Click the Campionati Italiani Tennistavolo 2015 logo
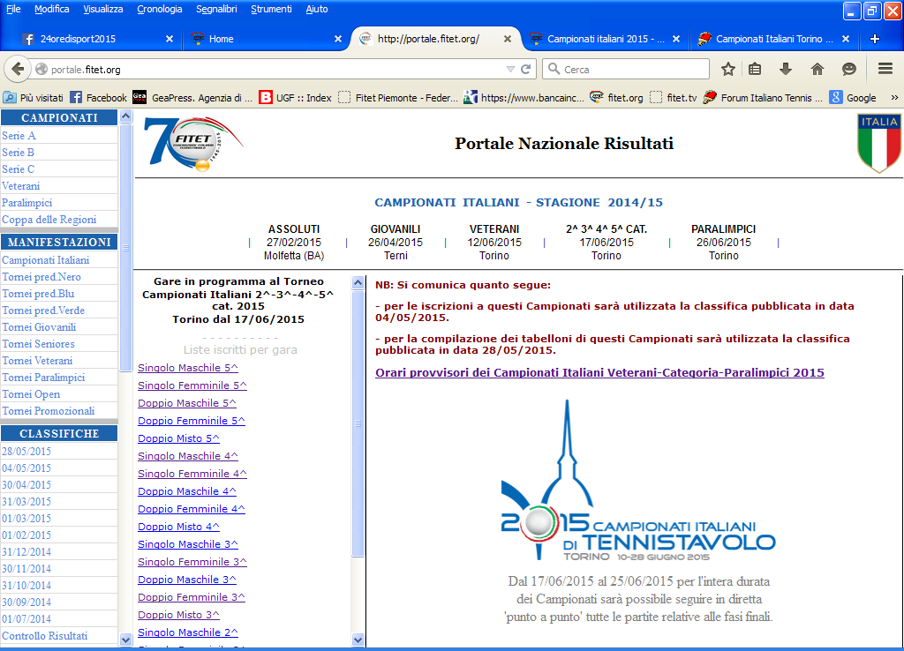 coord(638,481)
